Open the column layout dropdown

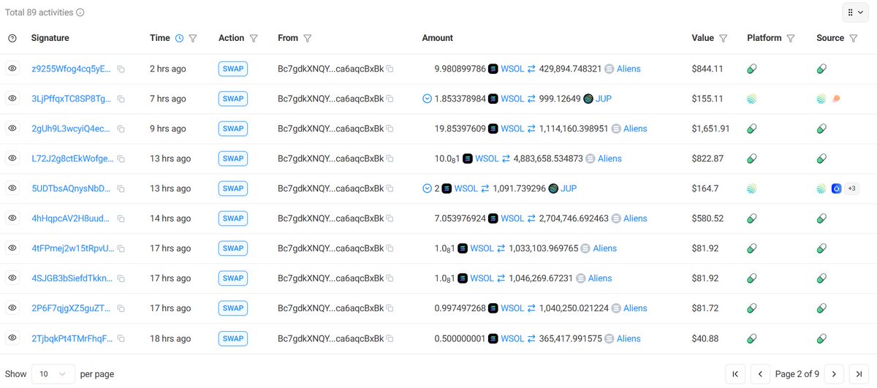point(855,12)
